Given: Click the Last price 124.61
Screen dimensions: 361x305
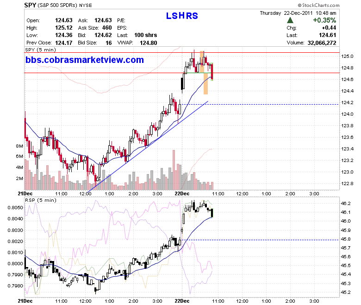Looking at the screenshot, I should (327, 35).
